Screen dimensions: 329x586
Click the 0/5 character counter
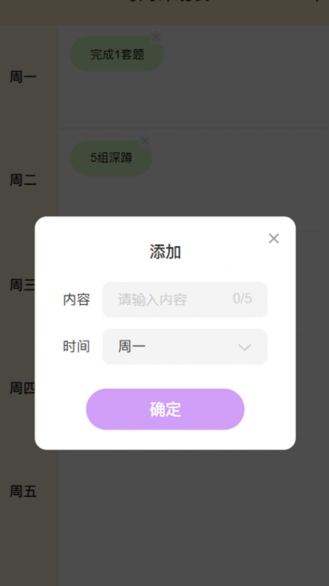(x=242, y=299)
